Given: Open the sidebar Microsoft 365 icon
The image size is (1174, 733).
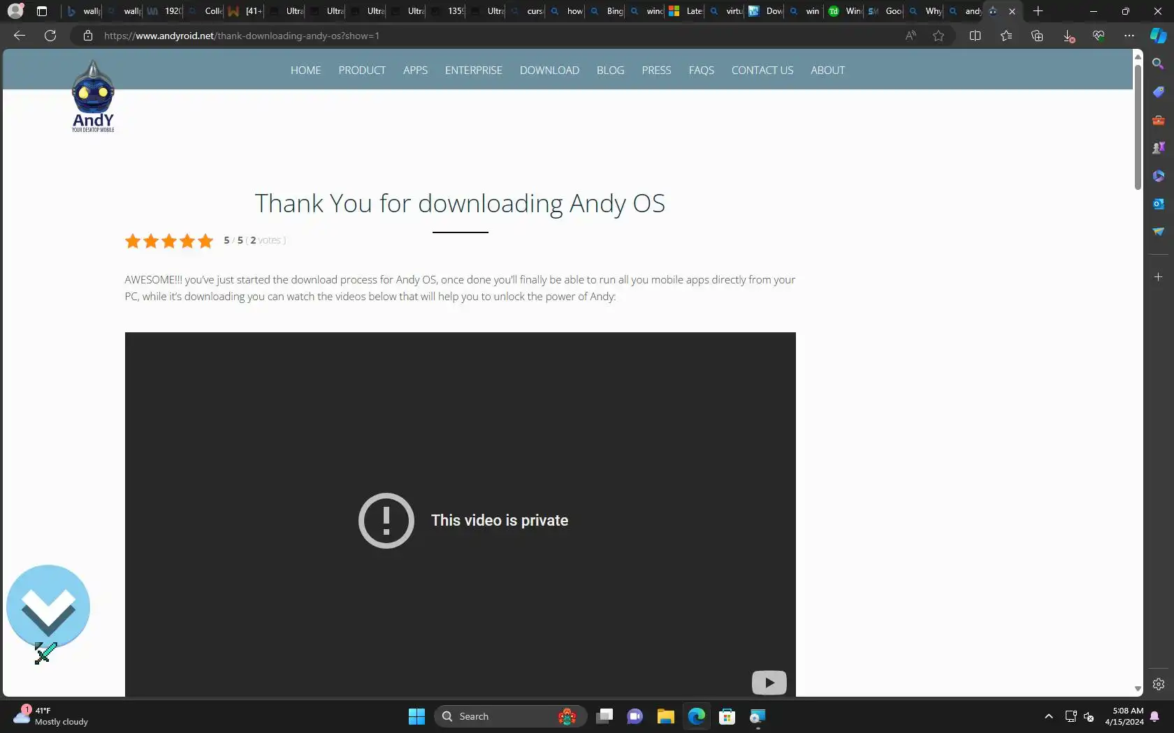Looking at the screenshot, I should click(1159, 176).
